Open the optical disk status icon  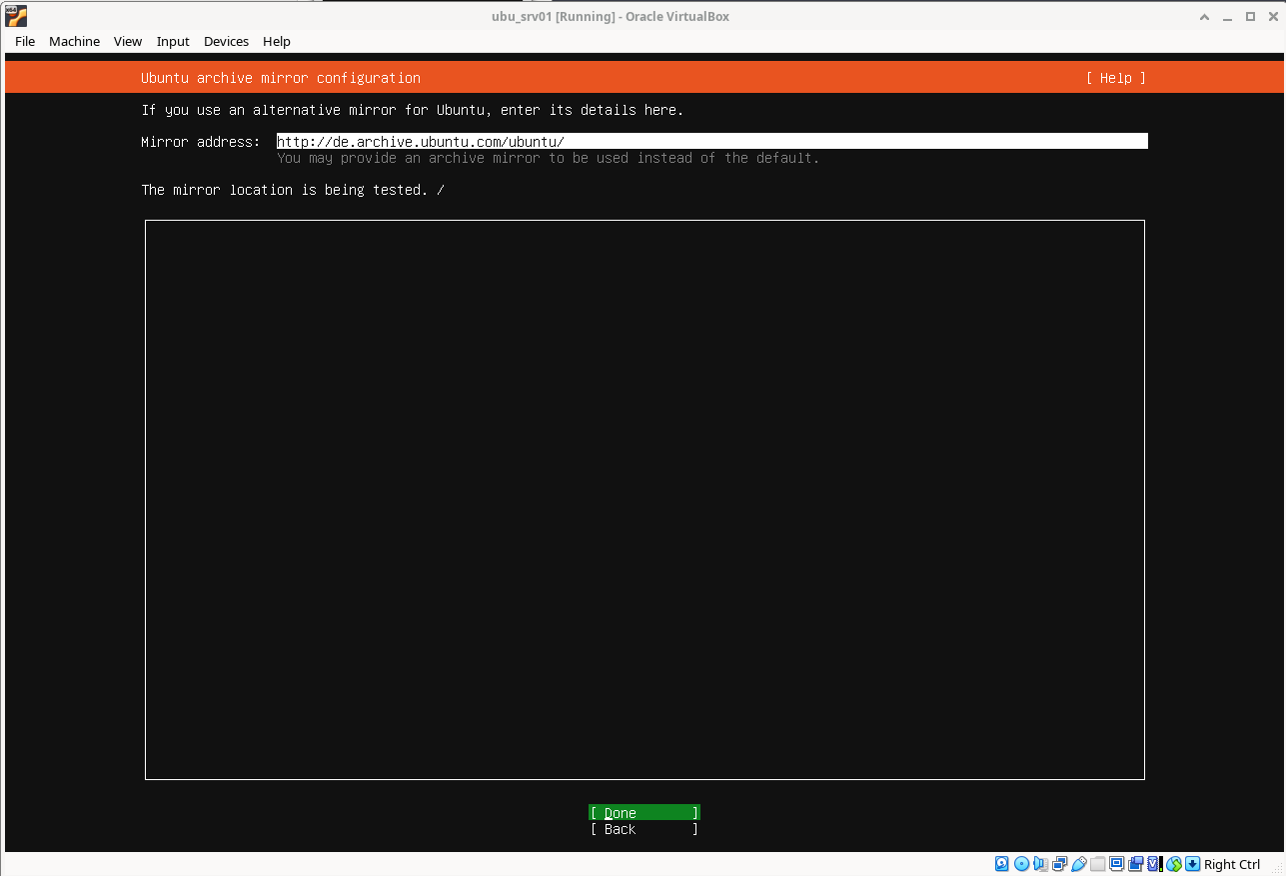coord(1021,864)
